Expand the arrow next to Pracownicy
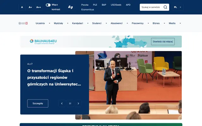 tap(148, 23)
